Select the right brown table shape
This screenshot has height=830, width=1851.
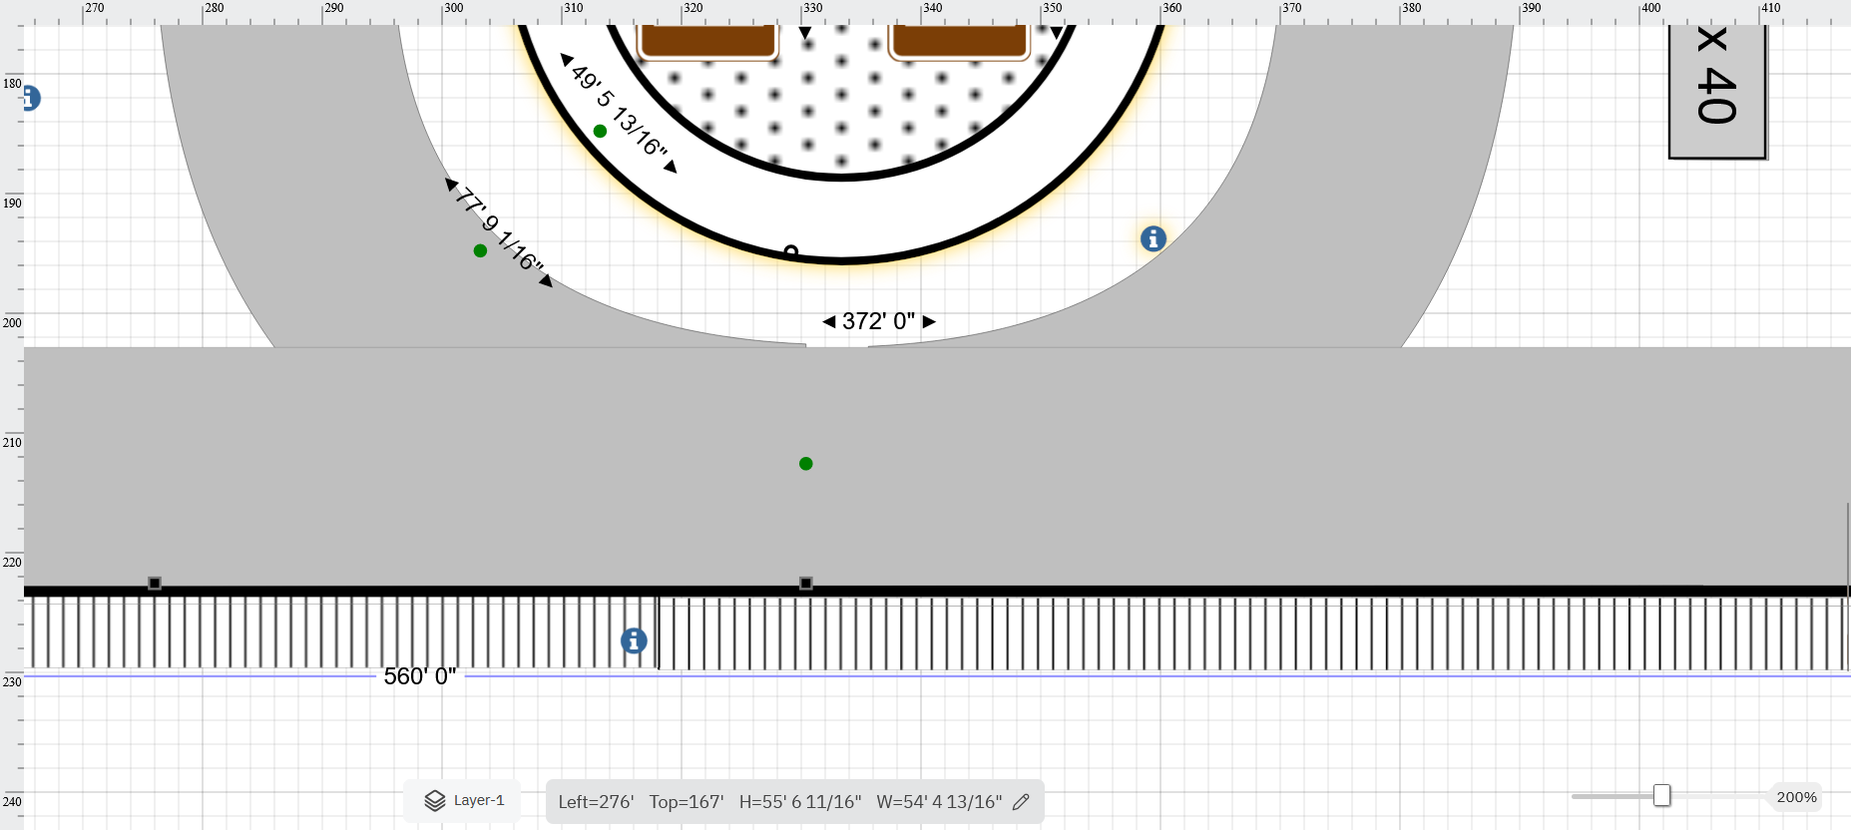point(959,42)
